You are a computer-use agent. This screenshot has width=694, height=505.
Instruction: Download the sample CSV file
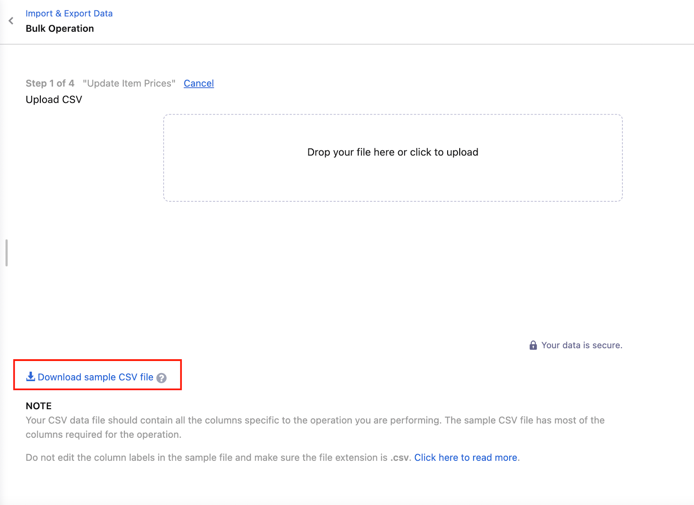pyautogui.click(x=95, y=377)
